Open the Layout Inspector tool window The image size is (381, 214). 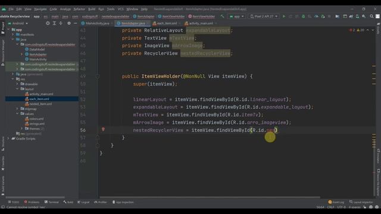(361, 202)
